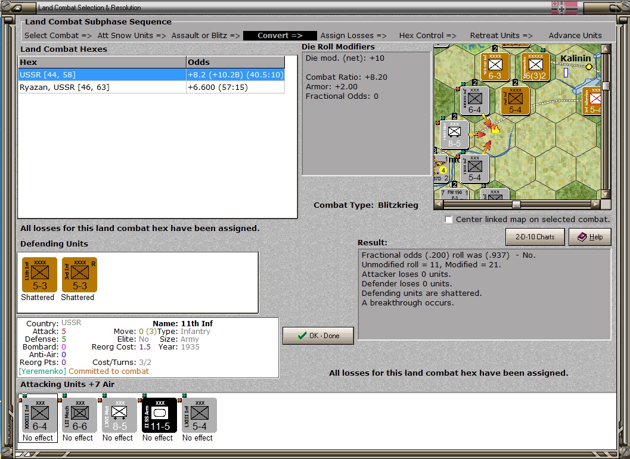Click the map scroll right arrow
The height and width of the screenshot is (459, 630).
point(596,205)
